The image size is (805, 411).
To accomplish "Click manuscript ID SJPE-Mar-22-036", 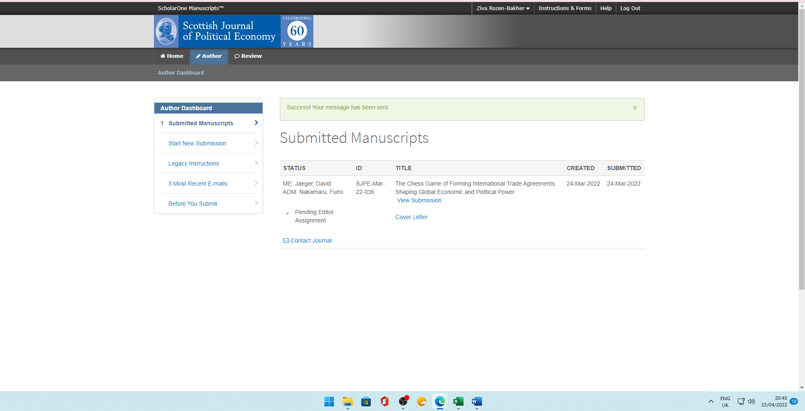I will pos(370,188).
